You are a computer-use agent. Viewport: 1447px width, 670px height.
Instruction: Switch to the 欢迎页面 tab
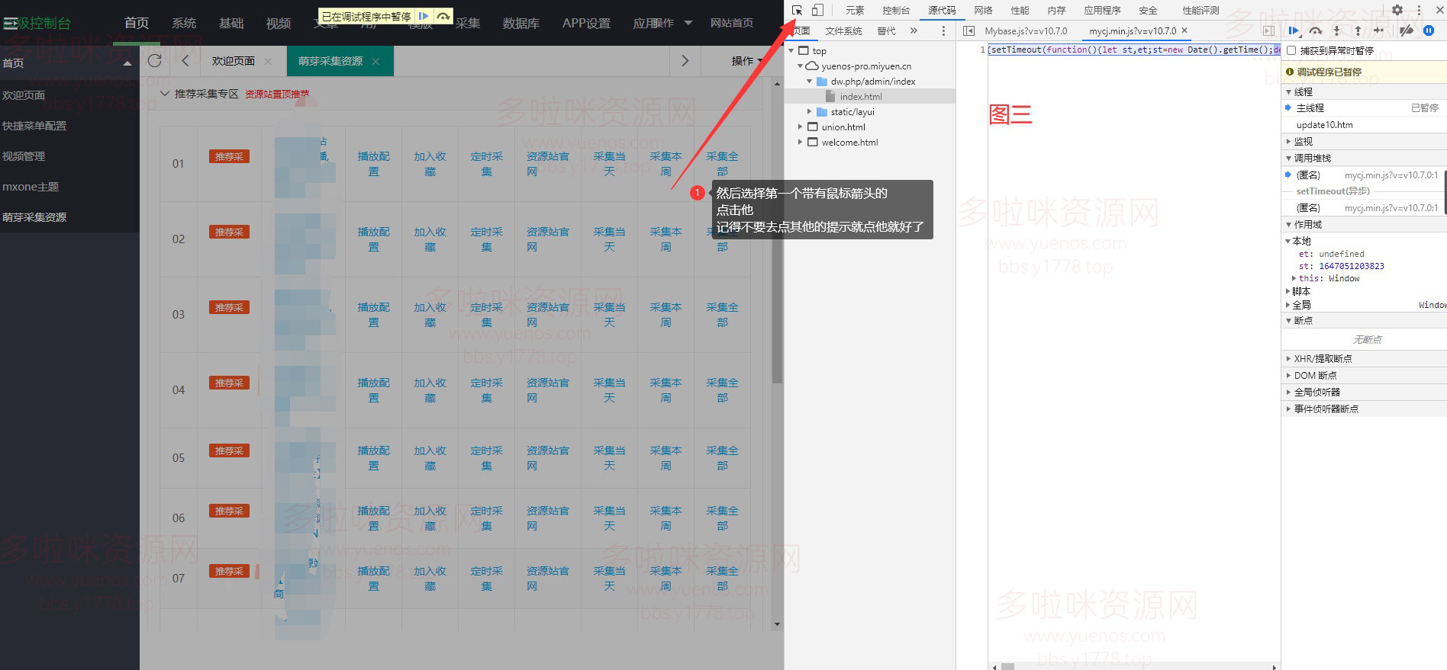click(233, 61)
